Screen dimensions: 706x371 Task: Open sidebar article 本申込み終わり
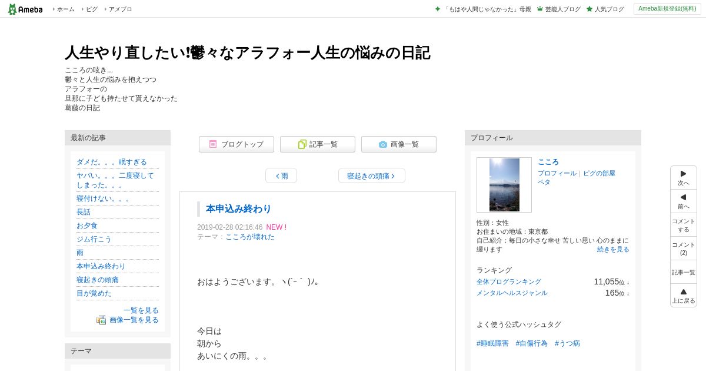point(101,266)
